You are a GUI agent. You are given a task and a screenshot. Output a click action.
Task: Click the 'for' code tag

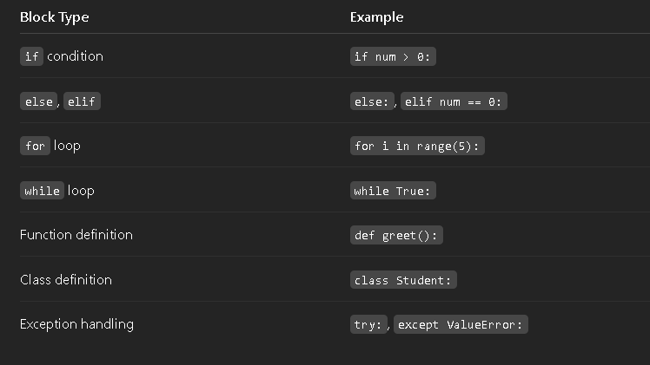[x=35, y=146]
